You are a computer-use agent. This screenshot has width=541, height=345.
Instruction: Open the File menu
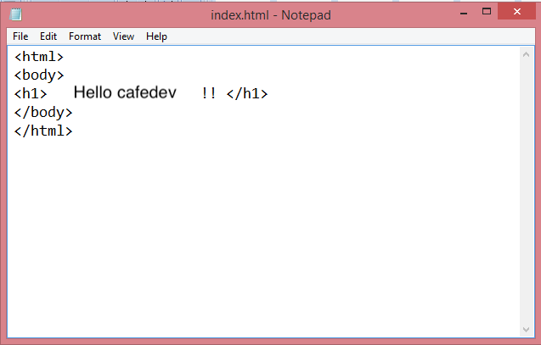pos(20,36)
